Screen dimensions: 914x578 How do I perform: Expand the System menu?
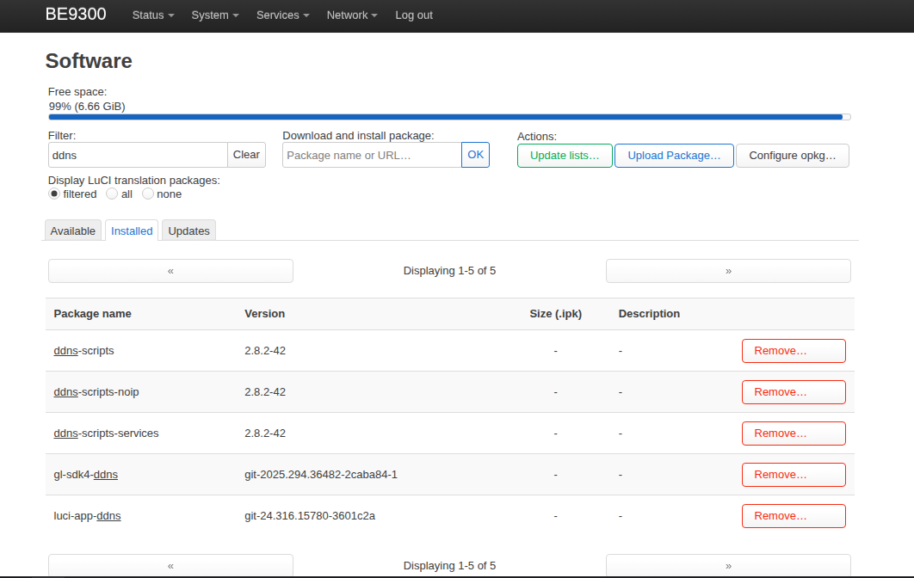(x=214, y=15)
